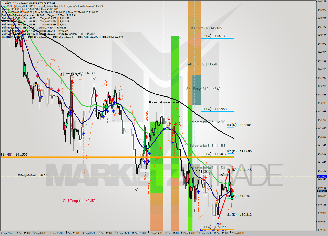328x236 pixels.
Task: Click the blue 141.012 price axis tag
Action: tap(322, 177)
